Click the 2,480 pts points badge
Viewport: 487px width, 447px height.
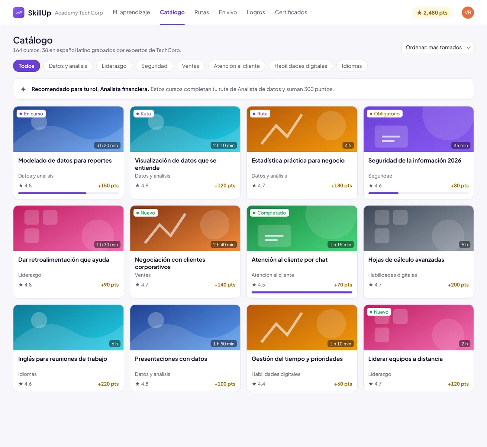coord(432,13)
